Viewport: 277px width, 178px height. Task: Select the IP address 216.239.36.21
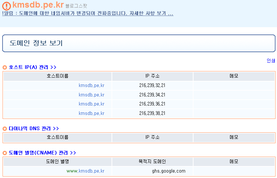point(152,104)
